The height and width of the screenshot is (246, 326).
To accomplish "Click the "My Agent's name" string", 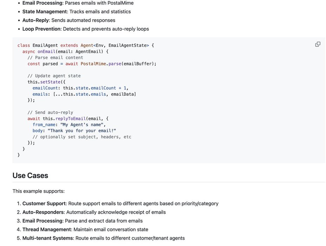I will [83, 125].
